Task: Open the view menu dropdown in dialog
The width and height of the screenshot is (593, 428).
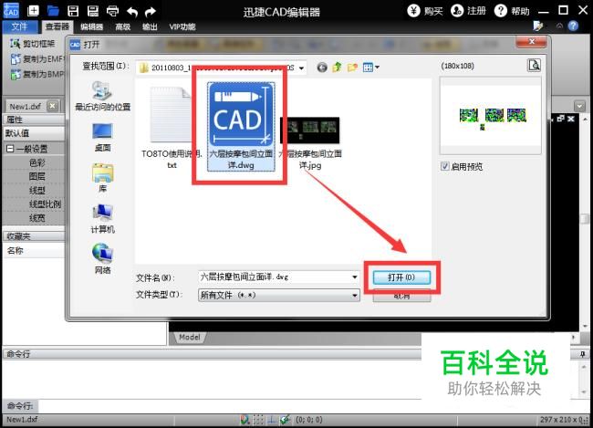Action: (371, 68)
